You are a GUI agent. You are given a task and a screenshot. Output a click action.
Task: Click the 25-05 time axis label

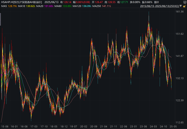pos(173,126)
